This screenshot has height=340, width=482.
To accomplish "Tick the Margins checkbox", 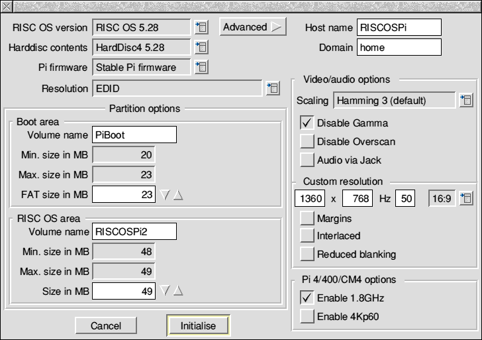I will pos(307,219).
